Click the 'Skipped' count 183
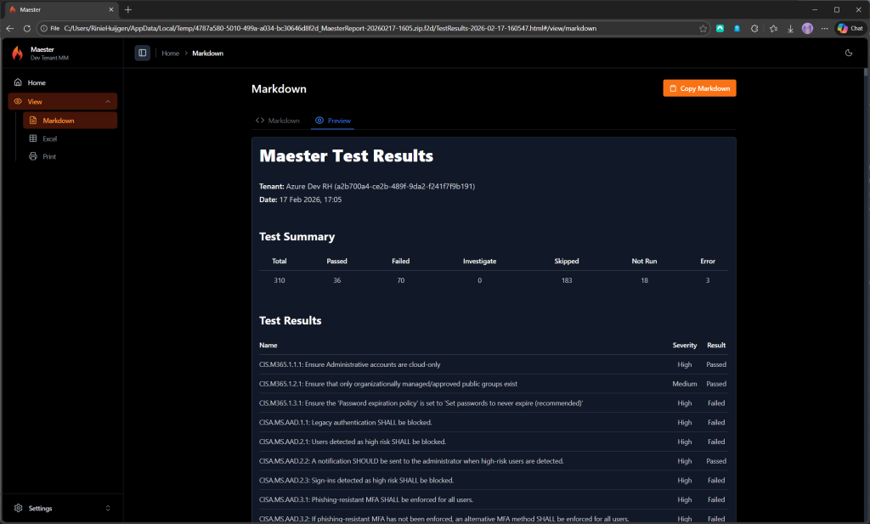870x524 pixels. (567, 280)
